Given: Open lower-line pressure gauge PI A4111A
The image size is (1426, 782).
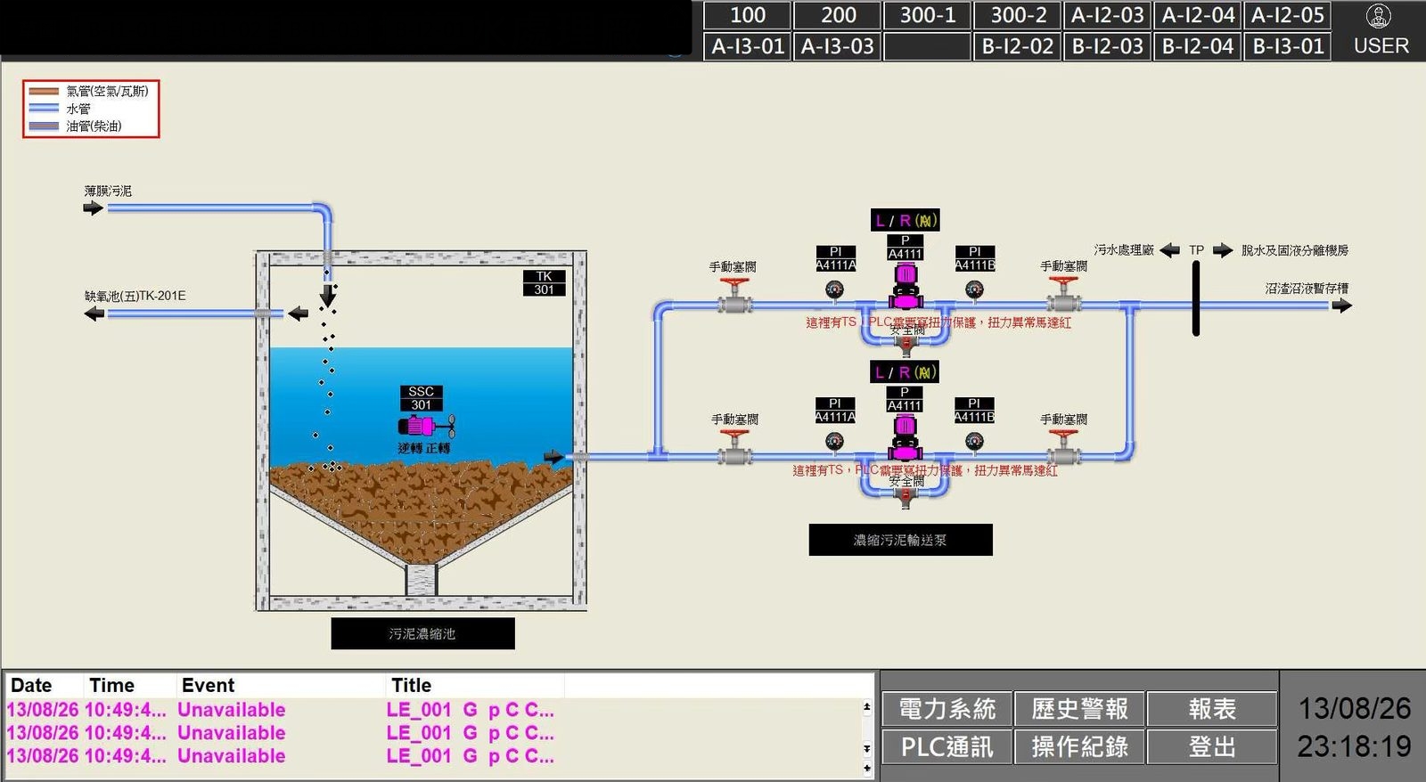Looking at the screenshot, I should click(834, 441).
